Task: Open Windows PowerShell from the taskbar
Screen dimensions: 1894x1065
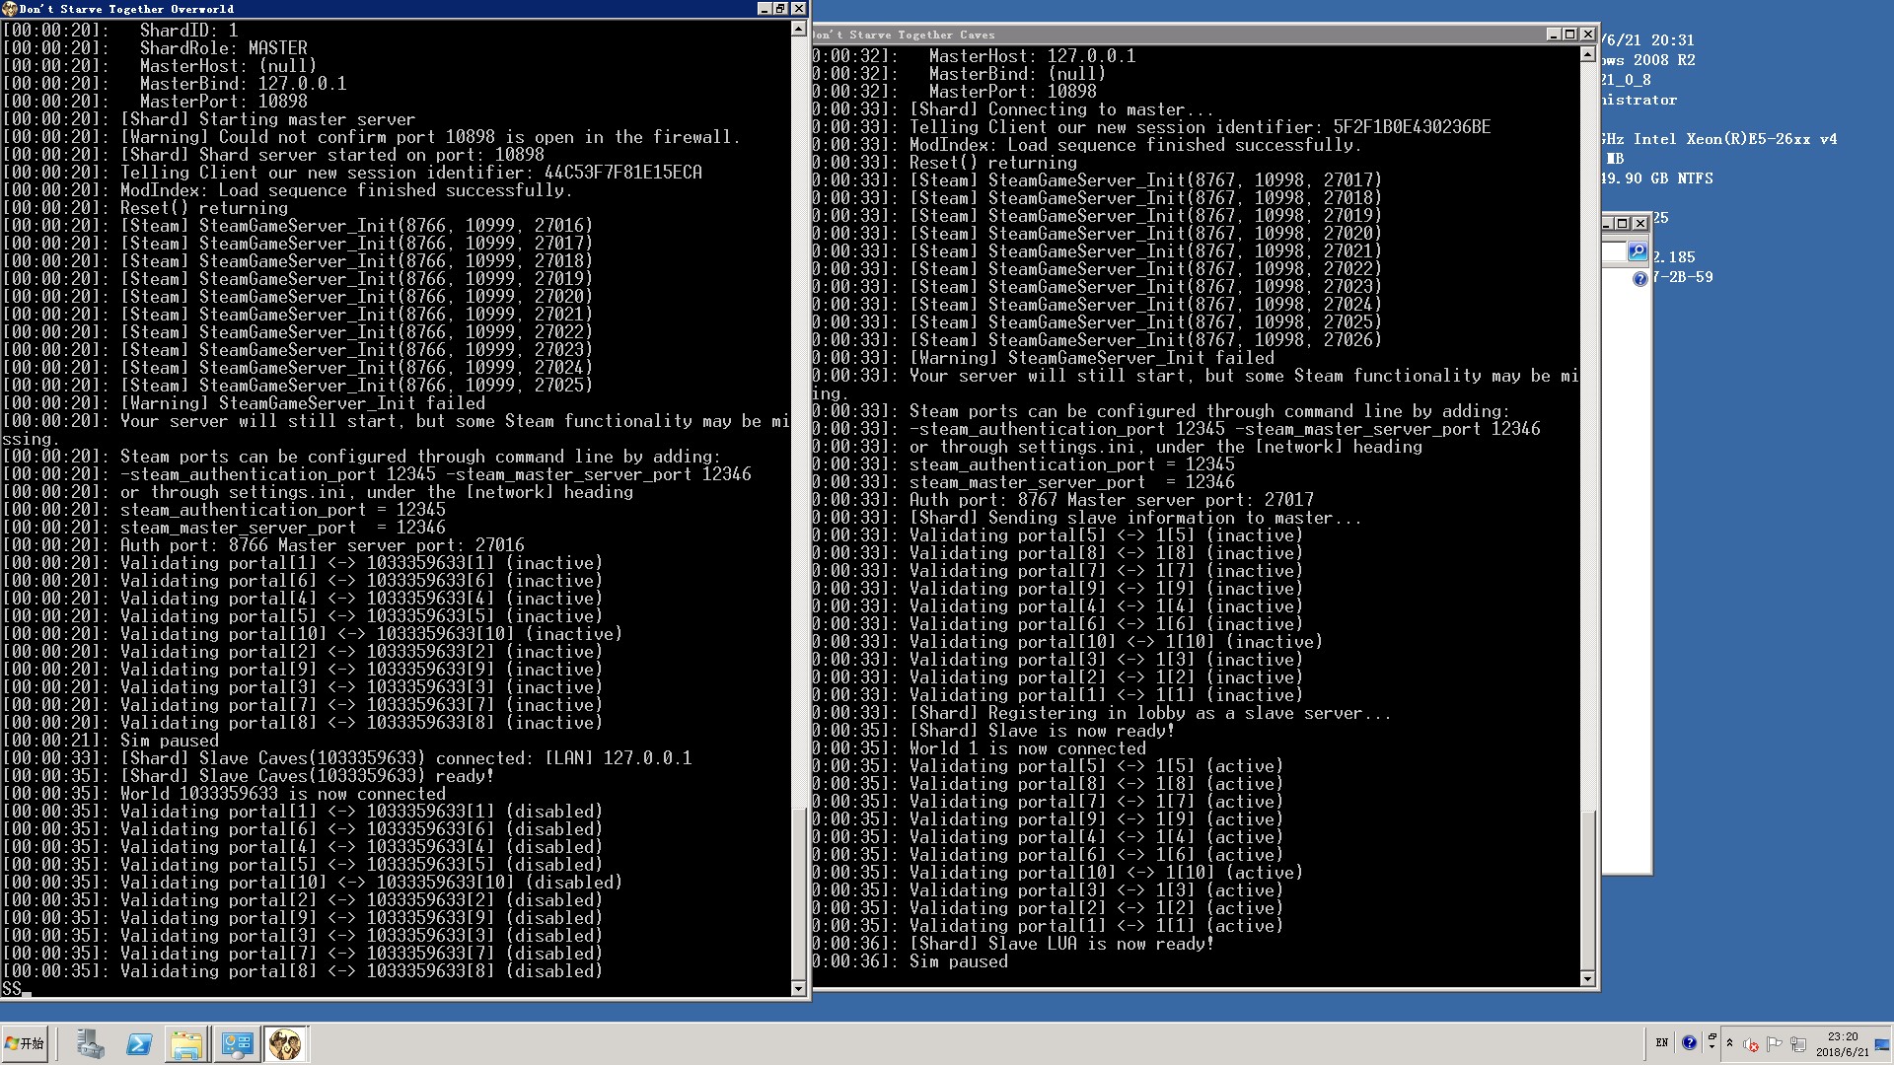Action: tap(139, 1044)
